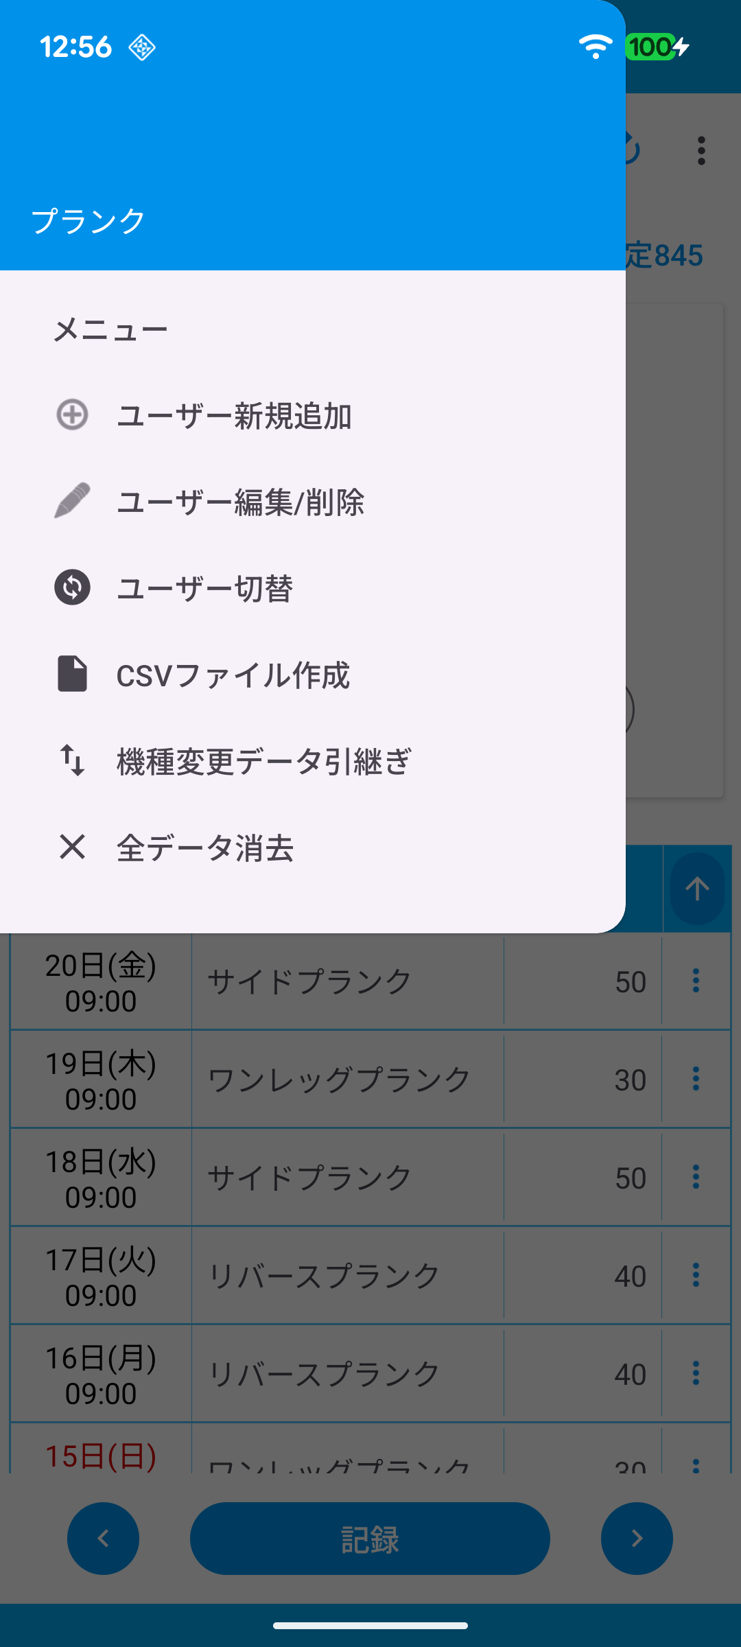This screenshot has width=741, height=1647.
Task: Open the three-dot overflow menu at top right
Action: tap(701, 150)
